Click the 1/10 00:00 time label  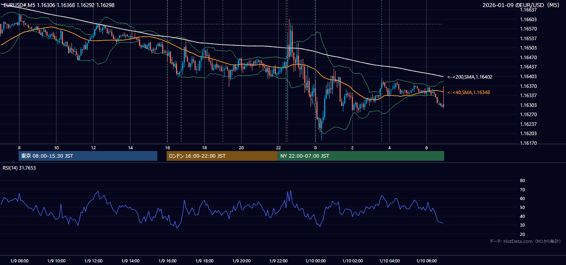tap(315, 261)
